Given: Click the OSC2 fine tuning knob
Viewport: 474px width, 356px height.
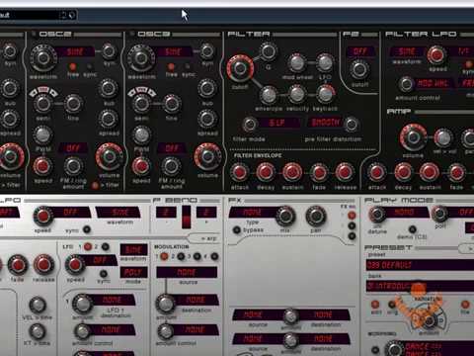Looking at the screenshot, I should pyautogui.click(x=73, y=104).
